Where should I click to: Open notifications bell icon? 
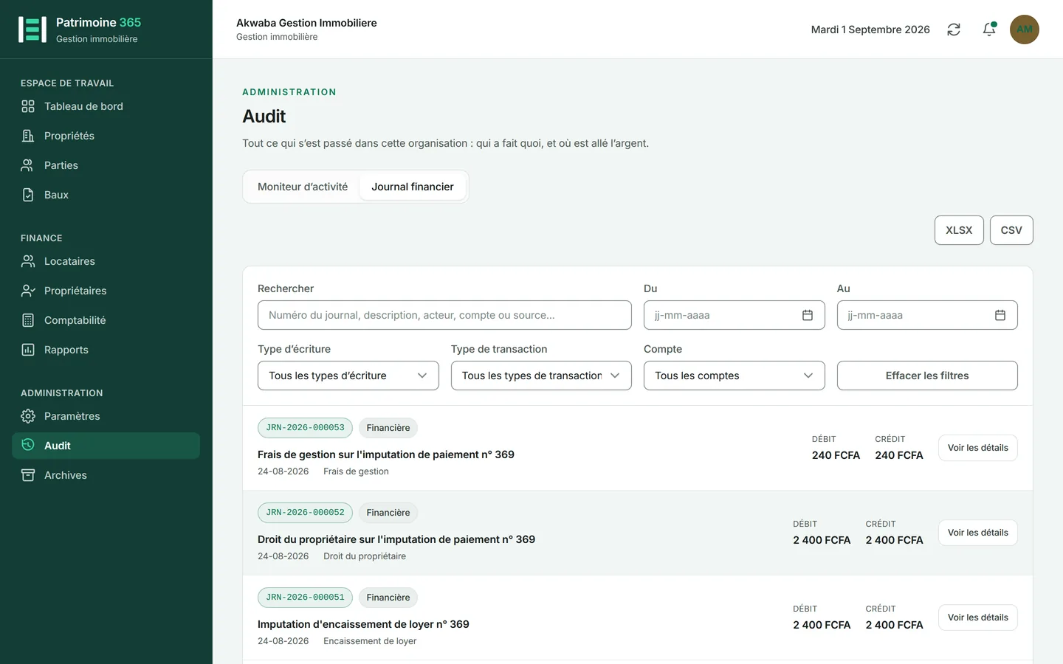(x=989, y=30)
